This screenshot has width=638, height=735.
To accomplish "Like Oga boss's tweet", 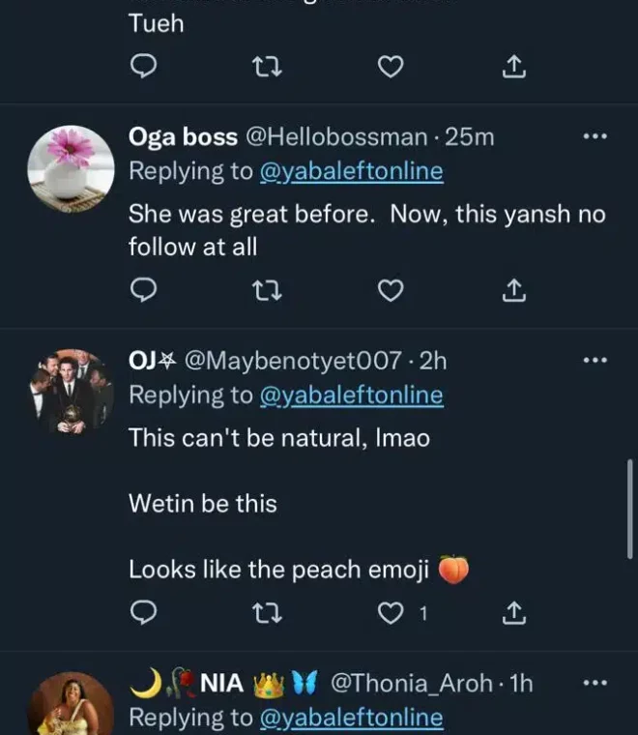I will click(390, 289).
